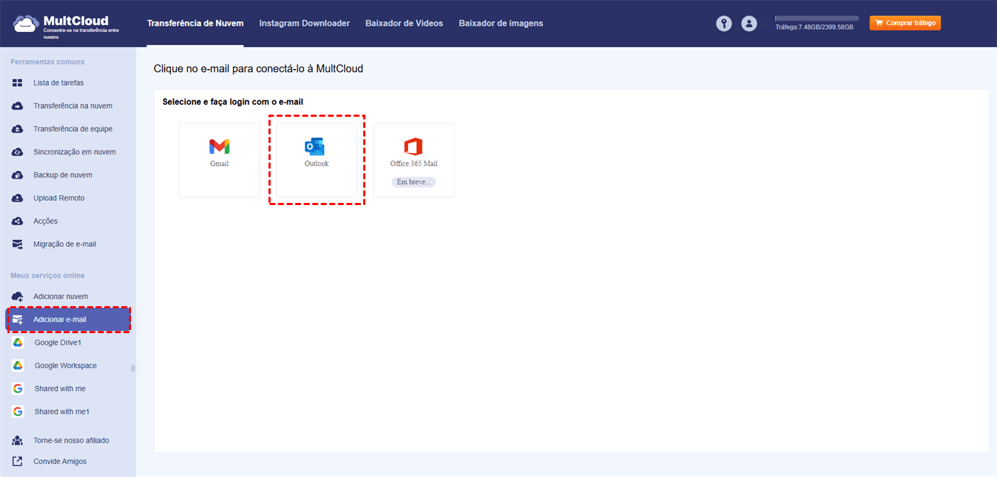
Task: Switch to Transferência de Nuvem tab
Action: pyautogui.click(x=195, y=23)
